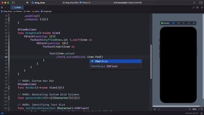The width and height of the screenshot is (204, 115).
Task: Toggle the right inspector panel
Action: (200, 3)
